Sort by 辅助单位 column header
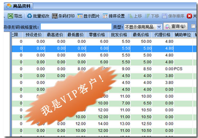The height and width of the screenshot is (138, 198). 183,34
